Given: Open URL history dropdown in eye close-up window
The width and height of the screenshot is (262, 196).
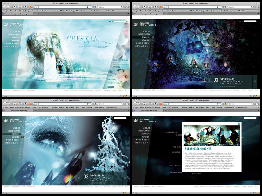Looking at the screenshot, I should 90,104.
